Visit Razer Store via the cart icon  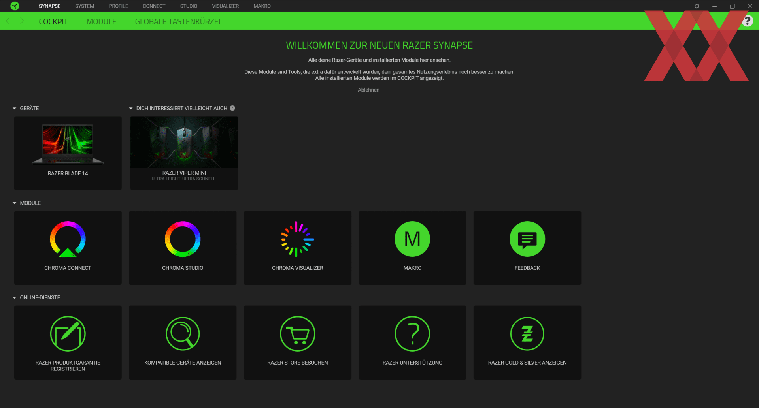[297, 334]
